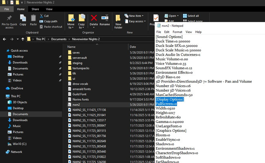The height and width of the screenshot is (163, 265).
Task: Click Copy path in ribbon
Action: pyautogui.click(x=48, y=21)
